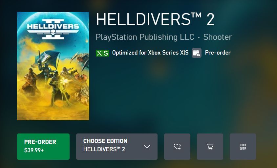Screen dimensions: 277x168
Task: Select the HELLDIVERS 2 edition entry
Action: (x=104, y=149)
